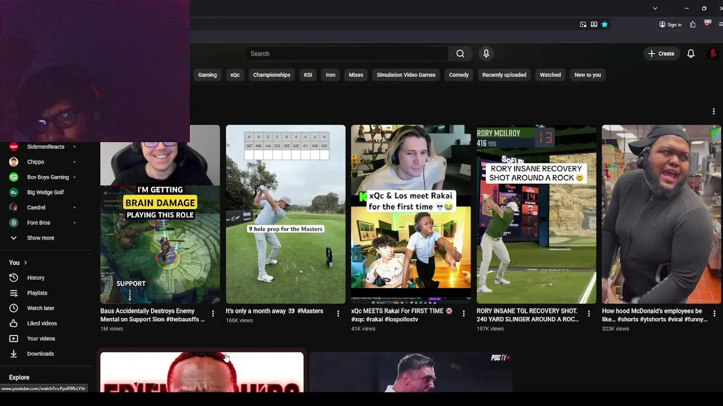
Task: Open browser tab search dropdown arrow
Action: (x=655, y=8)
